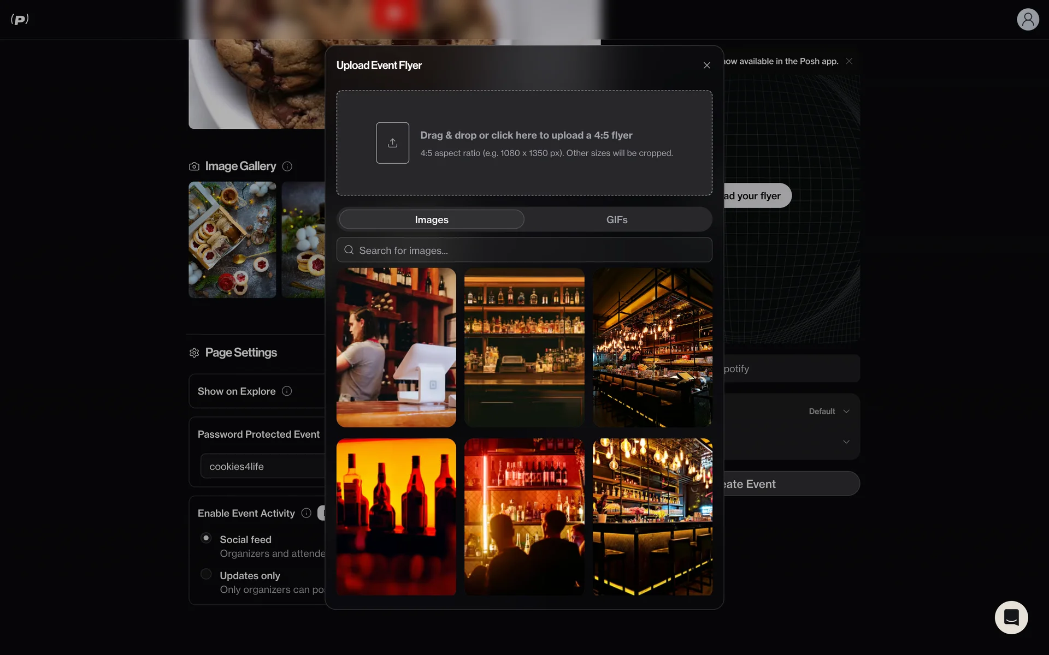Open the chat support widget
1049x655 pixels.
pyautogui.click(x=1011, y=617)
